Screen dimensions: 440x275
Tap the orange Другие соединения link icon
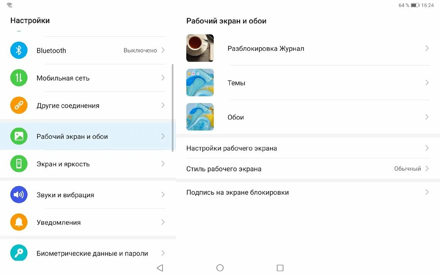click(19, 106)
